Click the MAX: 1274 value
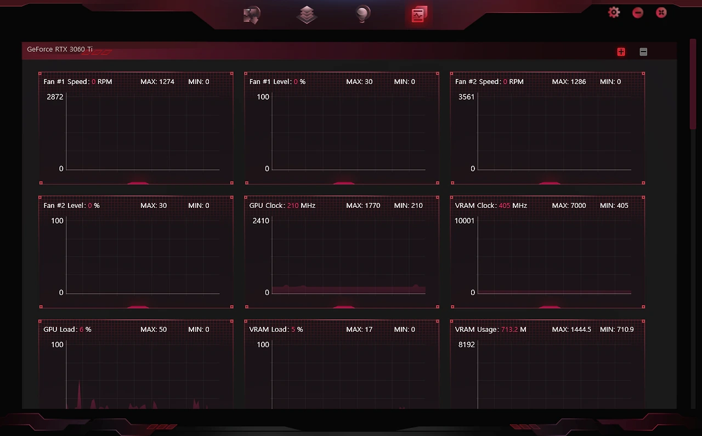 pyautogui.click(x=157, y=82)
